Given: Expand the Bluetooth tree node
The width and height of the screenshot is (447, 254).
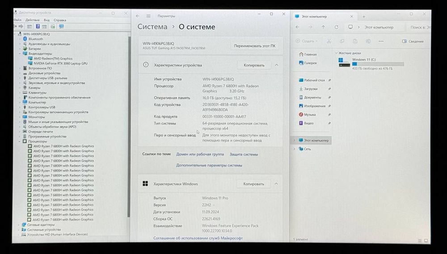Looking at the screenshot, I should 20,39.
